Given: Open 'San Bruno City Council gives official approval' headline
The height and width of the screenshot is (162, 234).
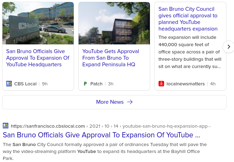Looking at the screenshot, I should [x=188, y=19].
